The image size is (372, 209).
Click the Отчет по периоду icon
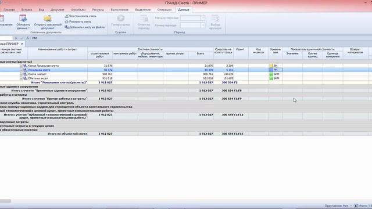[x=144, y=18]
